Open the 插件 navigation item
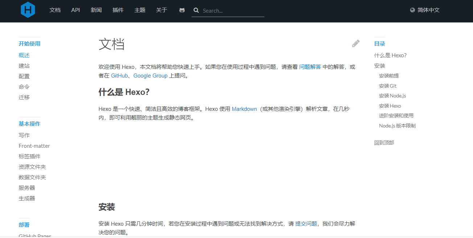This screenshot has width=473, height=238. click(x=118, y=10)
